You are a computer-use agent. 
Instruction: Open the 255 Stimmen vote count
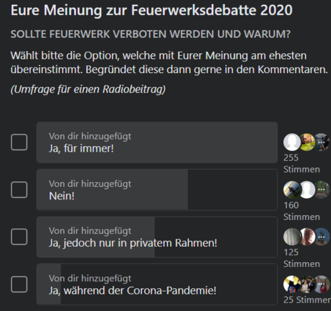(301, 163)
